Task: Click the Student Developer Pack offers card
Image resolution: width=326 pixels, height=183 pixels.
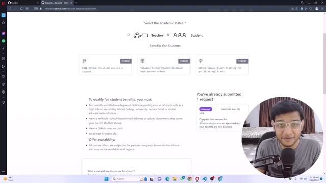Action: (x=164, y=65)
